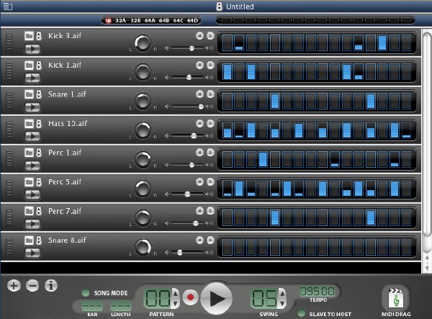Click the Tempo display field
This screenshot has height=319, width=432.
point(317,291)
